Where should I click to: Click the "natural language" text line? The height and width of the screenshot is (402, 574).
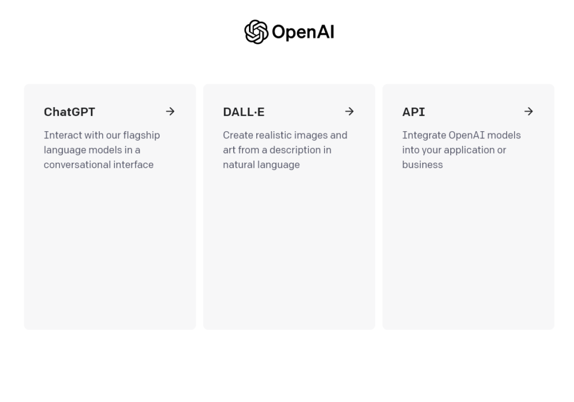click(261, 164)
